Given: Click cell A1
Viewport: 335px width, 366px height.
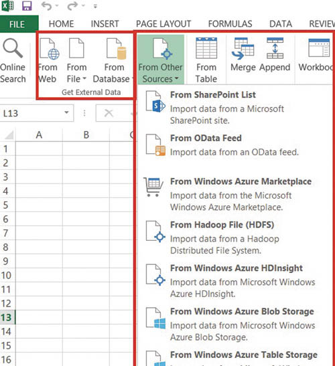Looking at the screenshot, I should pos(39,149).
